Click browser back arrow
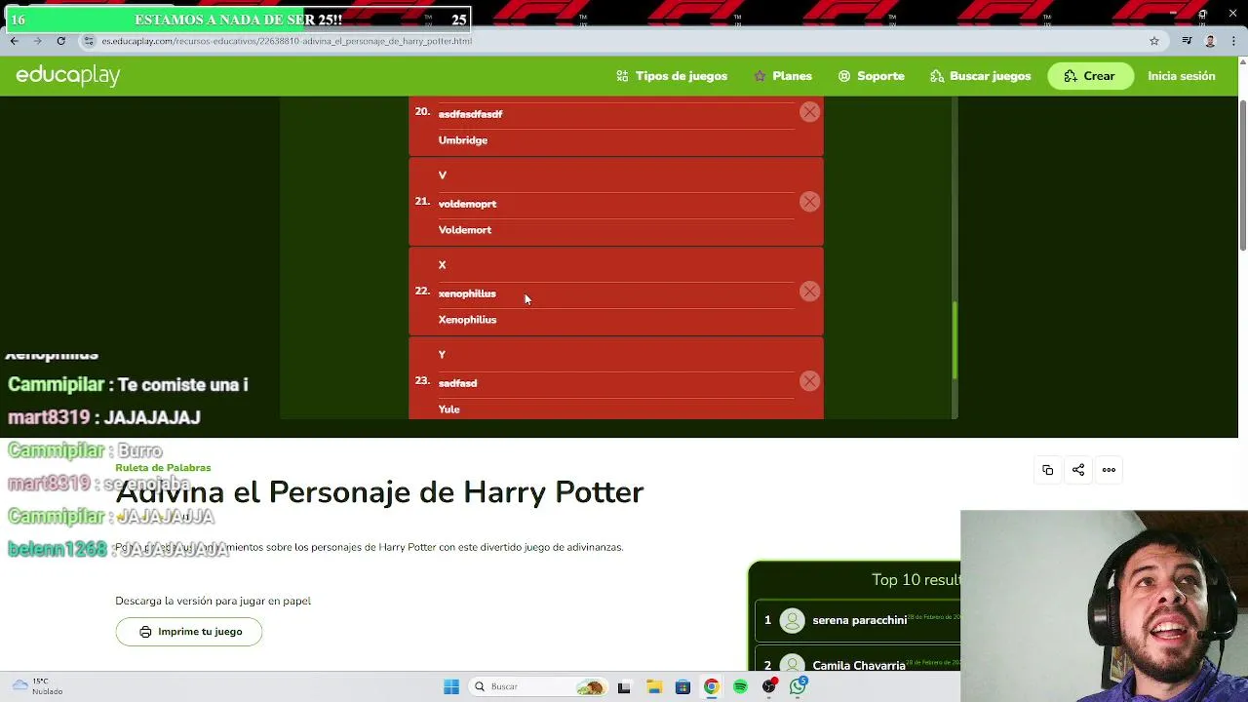The width and height of the screenshot is (1248, 702). (x=15, y=41)
